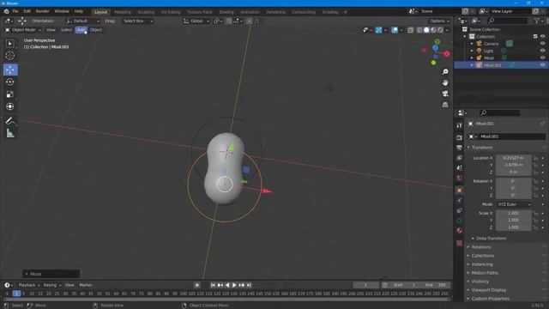
Task: Select the Rotate tool
Action: (x=10, y=82)
